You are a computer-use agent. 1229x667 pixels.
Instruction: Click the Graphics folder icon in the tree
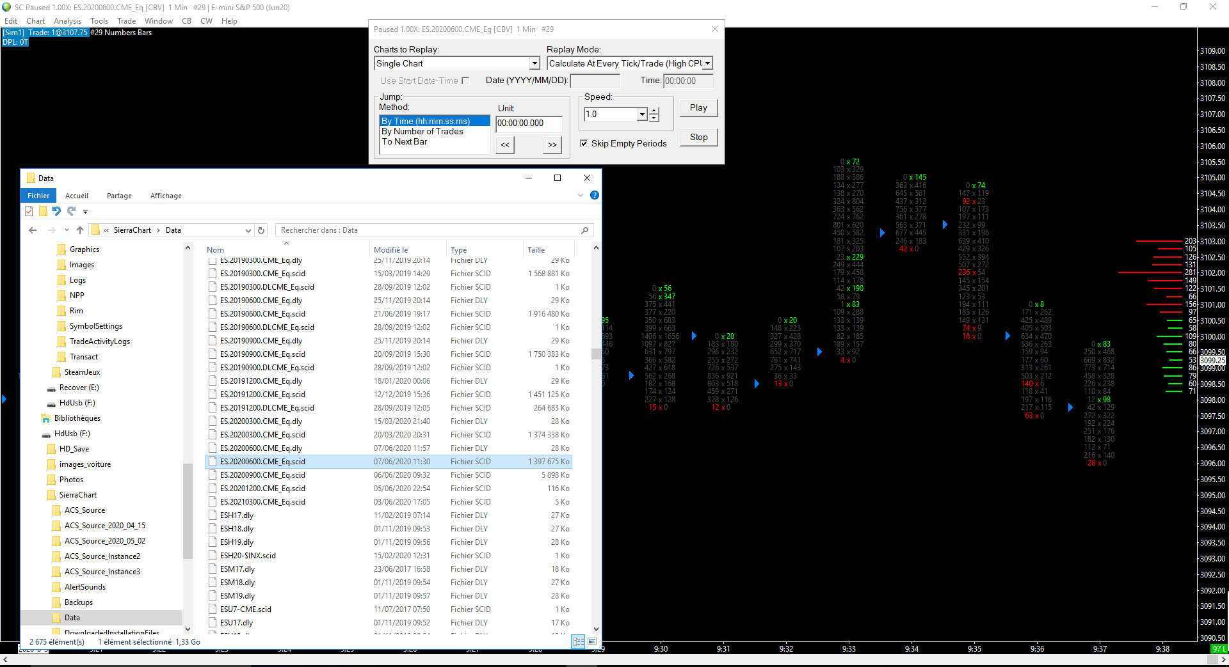pos(61,249)
